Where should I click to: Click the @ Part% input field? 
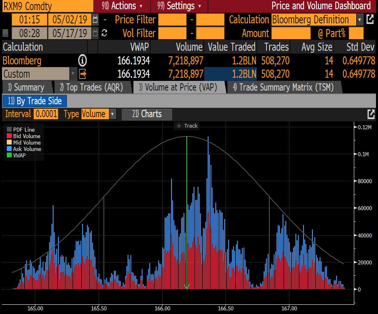point(356,33)
